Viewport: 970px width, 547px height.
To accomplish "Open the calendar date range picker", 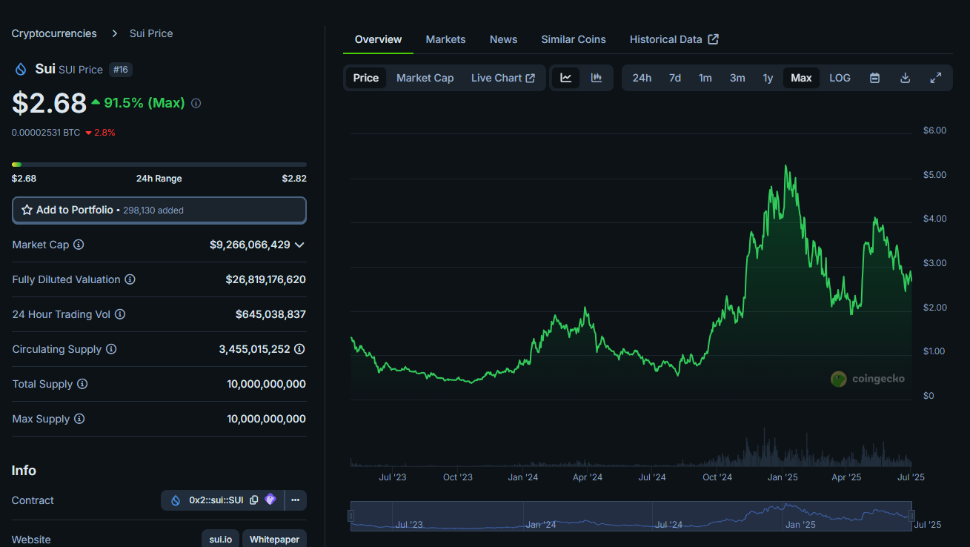I will click(874, 78).
